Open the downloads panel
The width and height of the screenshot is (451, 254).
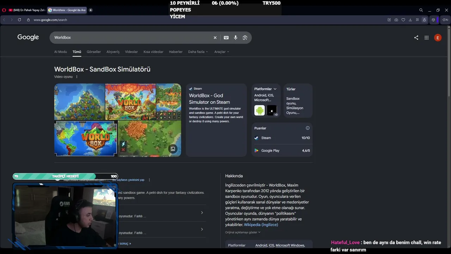point(410,20)
